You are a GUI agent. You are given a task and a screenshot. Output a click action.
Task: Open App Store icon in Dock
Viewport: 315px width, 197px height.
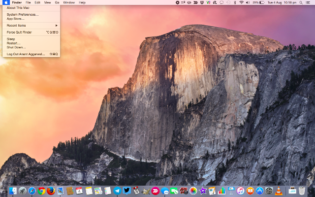[259, 191]
